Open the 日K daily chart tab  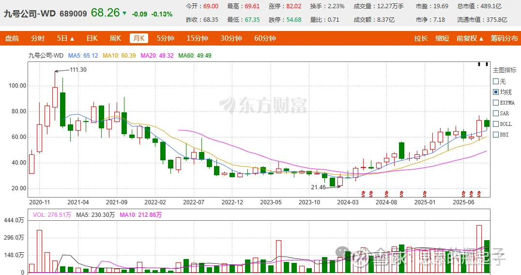[x=92, y=38]
